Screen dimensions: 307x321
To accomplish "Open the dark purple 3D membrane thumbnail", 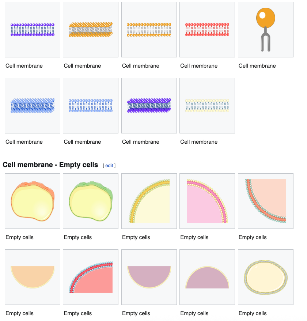I will [x=149, y=106].
